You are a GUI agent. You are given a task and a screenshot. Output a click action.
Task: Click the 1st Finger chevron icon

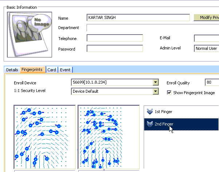click(149, 112)
